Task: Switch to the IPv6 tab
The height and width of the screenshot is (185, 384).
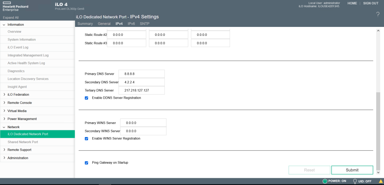Action: (x=131, y=24)
